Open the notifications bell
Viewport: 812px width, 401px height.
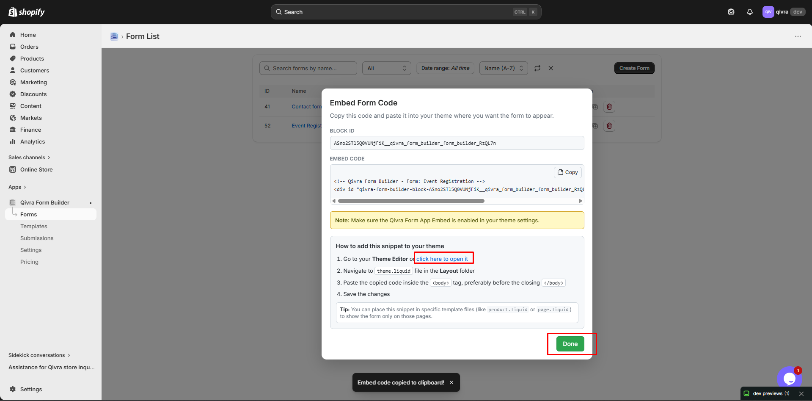[750, 12]
